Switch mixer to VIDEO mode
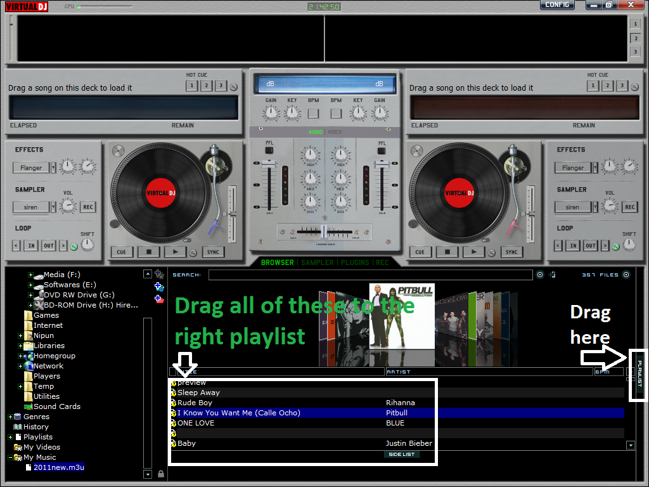 (335, 132)
